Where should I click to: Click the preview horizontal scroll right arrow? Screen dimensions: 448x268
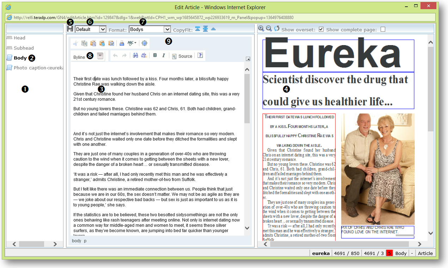419,244
